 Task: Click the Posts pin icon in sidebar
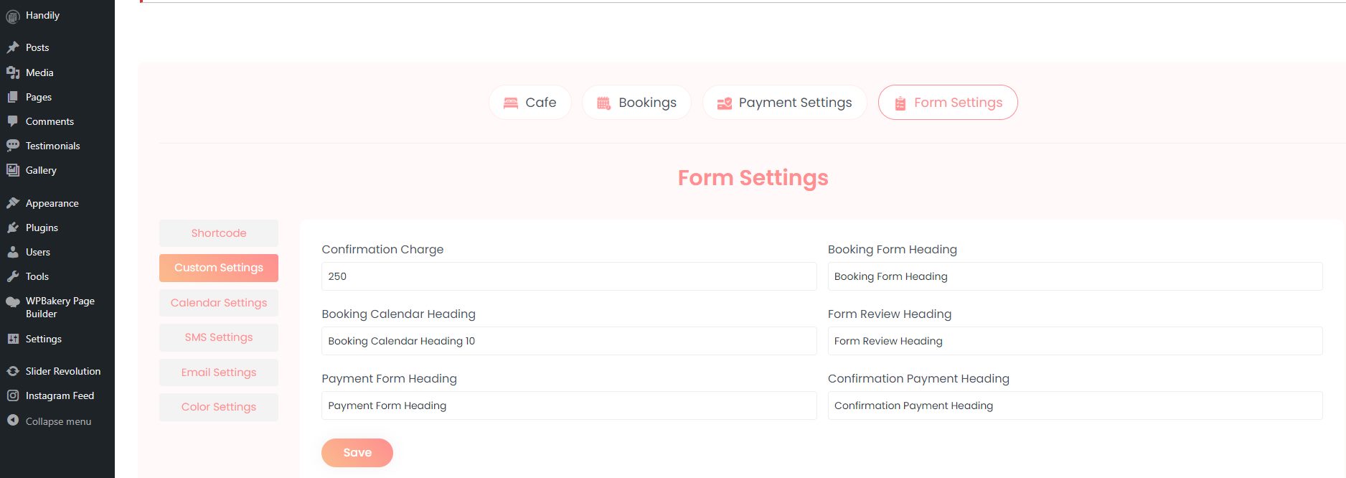[13, 47]
